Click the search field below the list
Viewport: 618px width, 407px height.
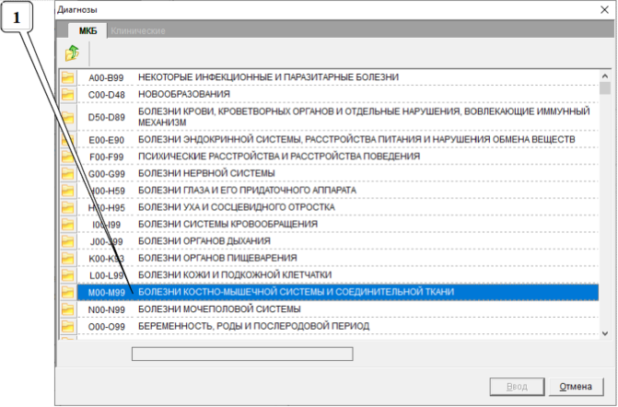242,353
